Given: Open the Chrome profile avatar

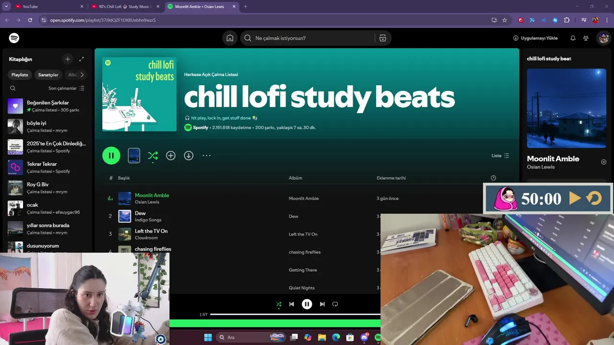Looking at the screenshot, I should pos(595,20).
